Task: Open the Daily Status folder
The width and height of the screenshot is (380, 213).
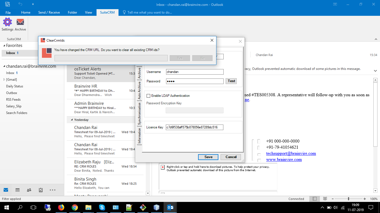Action: click(15, 86)
